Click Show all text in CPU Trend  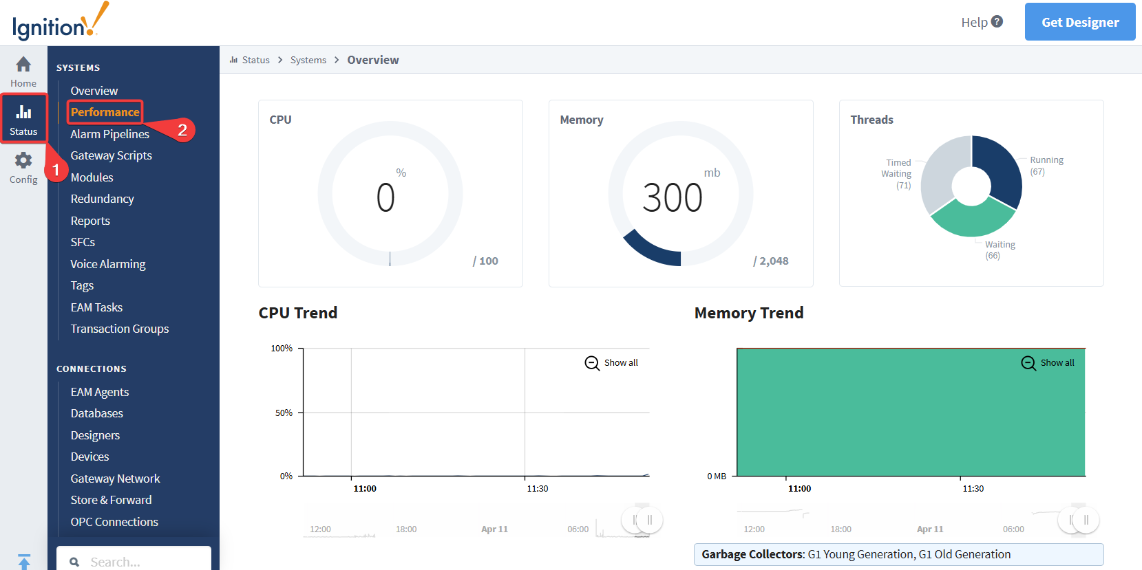621,363
